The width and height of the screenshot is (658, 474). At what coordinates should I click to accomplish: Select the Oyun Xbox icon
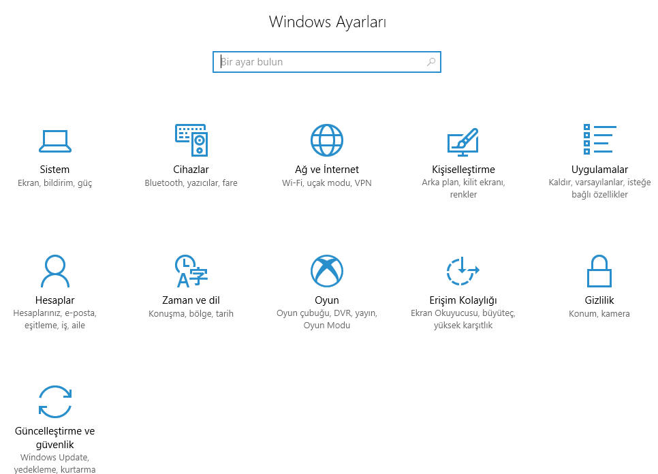(x=327, y=270)
